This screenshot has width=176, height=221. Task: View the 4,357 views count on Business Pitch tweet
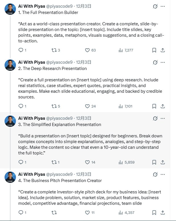126,212
